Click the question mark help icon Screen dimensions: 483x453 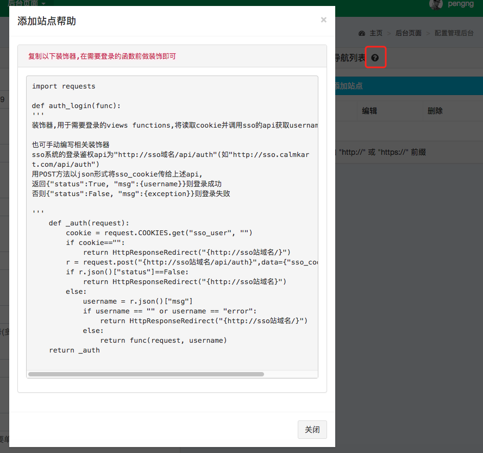(375, 58)
